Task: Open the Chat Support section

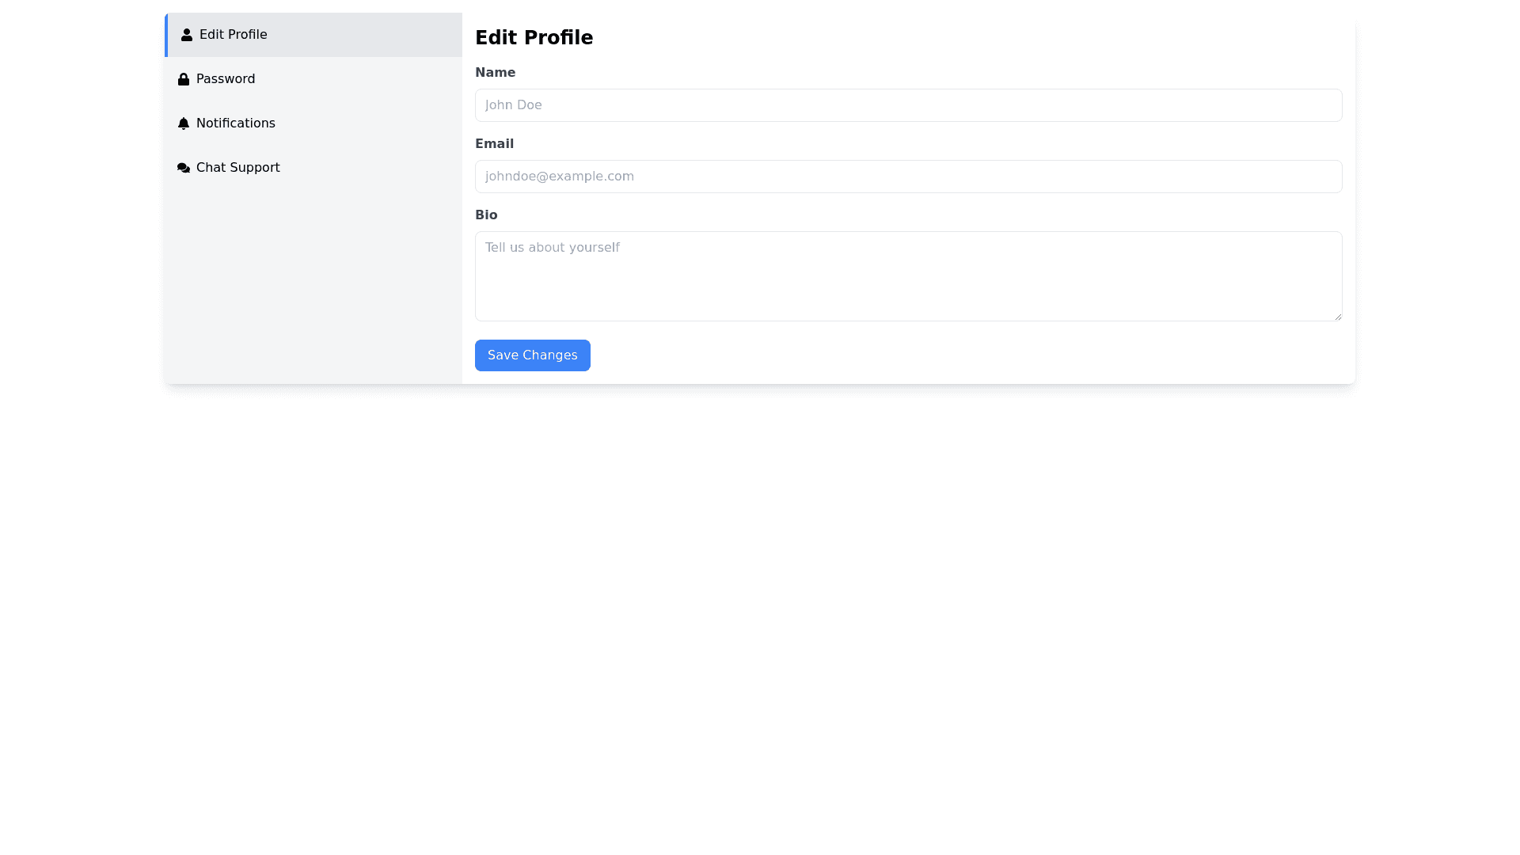Action: (x=237, y=168)
